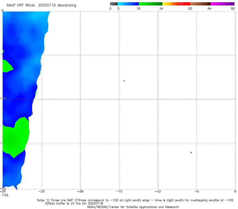Screen dimensions: 238x209
Task: Click the cyan-blue segment of the color bar
Action: pos(128,4)
